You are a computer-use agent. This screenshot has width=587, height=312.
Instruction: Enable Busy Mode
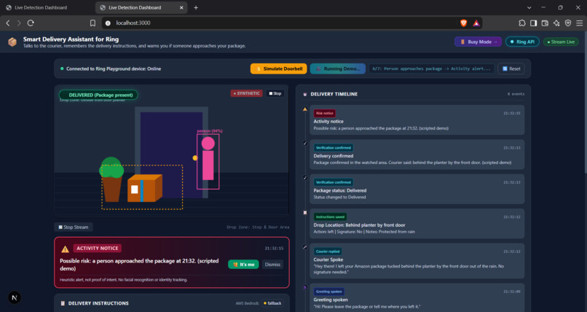[x=478, y=42]
